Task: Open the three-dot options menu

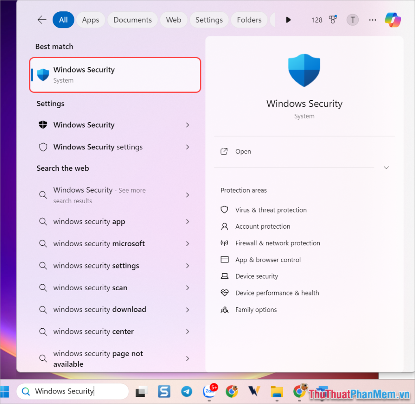Action: click(x=372, y=20)
